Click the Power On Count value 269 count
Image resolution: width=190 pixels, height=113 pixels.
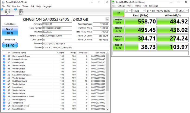[101, 36]
